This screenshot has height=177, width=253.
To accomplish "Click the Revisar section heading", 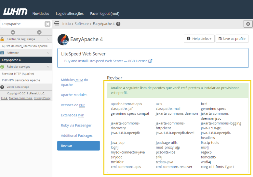I will coord(114,78).
